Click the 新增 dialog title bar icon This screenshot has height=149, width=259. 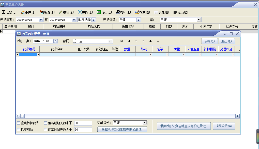19,34
